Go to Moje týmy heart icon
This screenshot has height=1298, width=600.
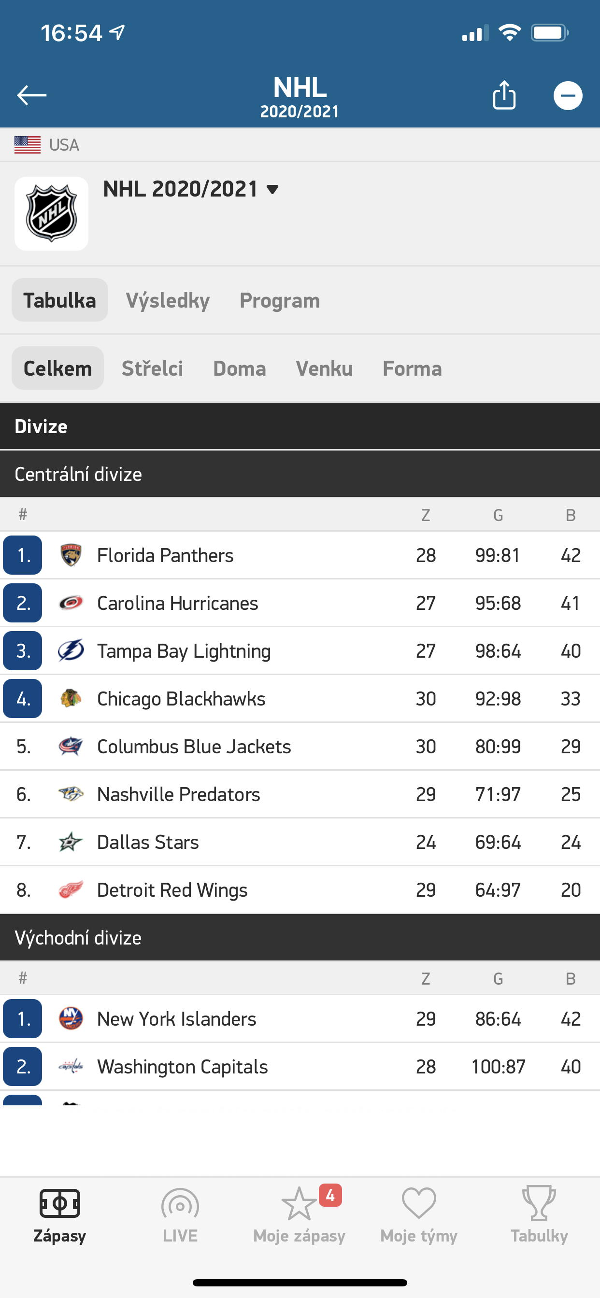pos(418,1204)
